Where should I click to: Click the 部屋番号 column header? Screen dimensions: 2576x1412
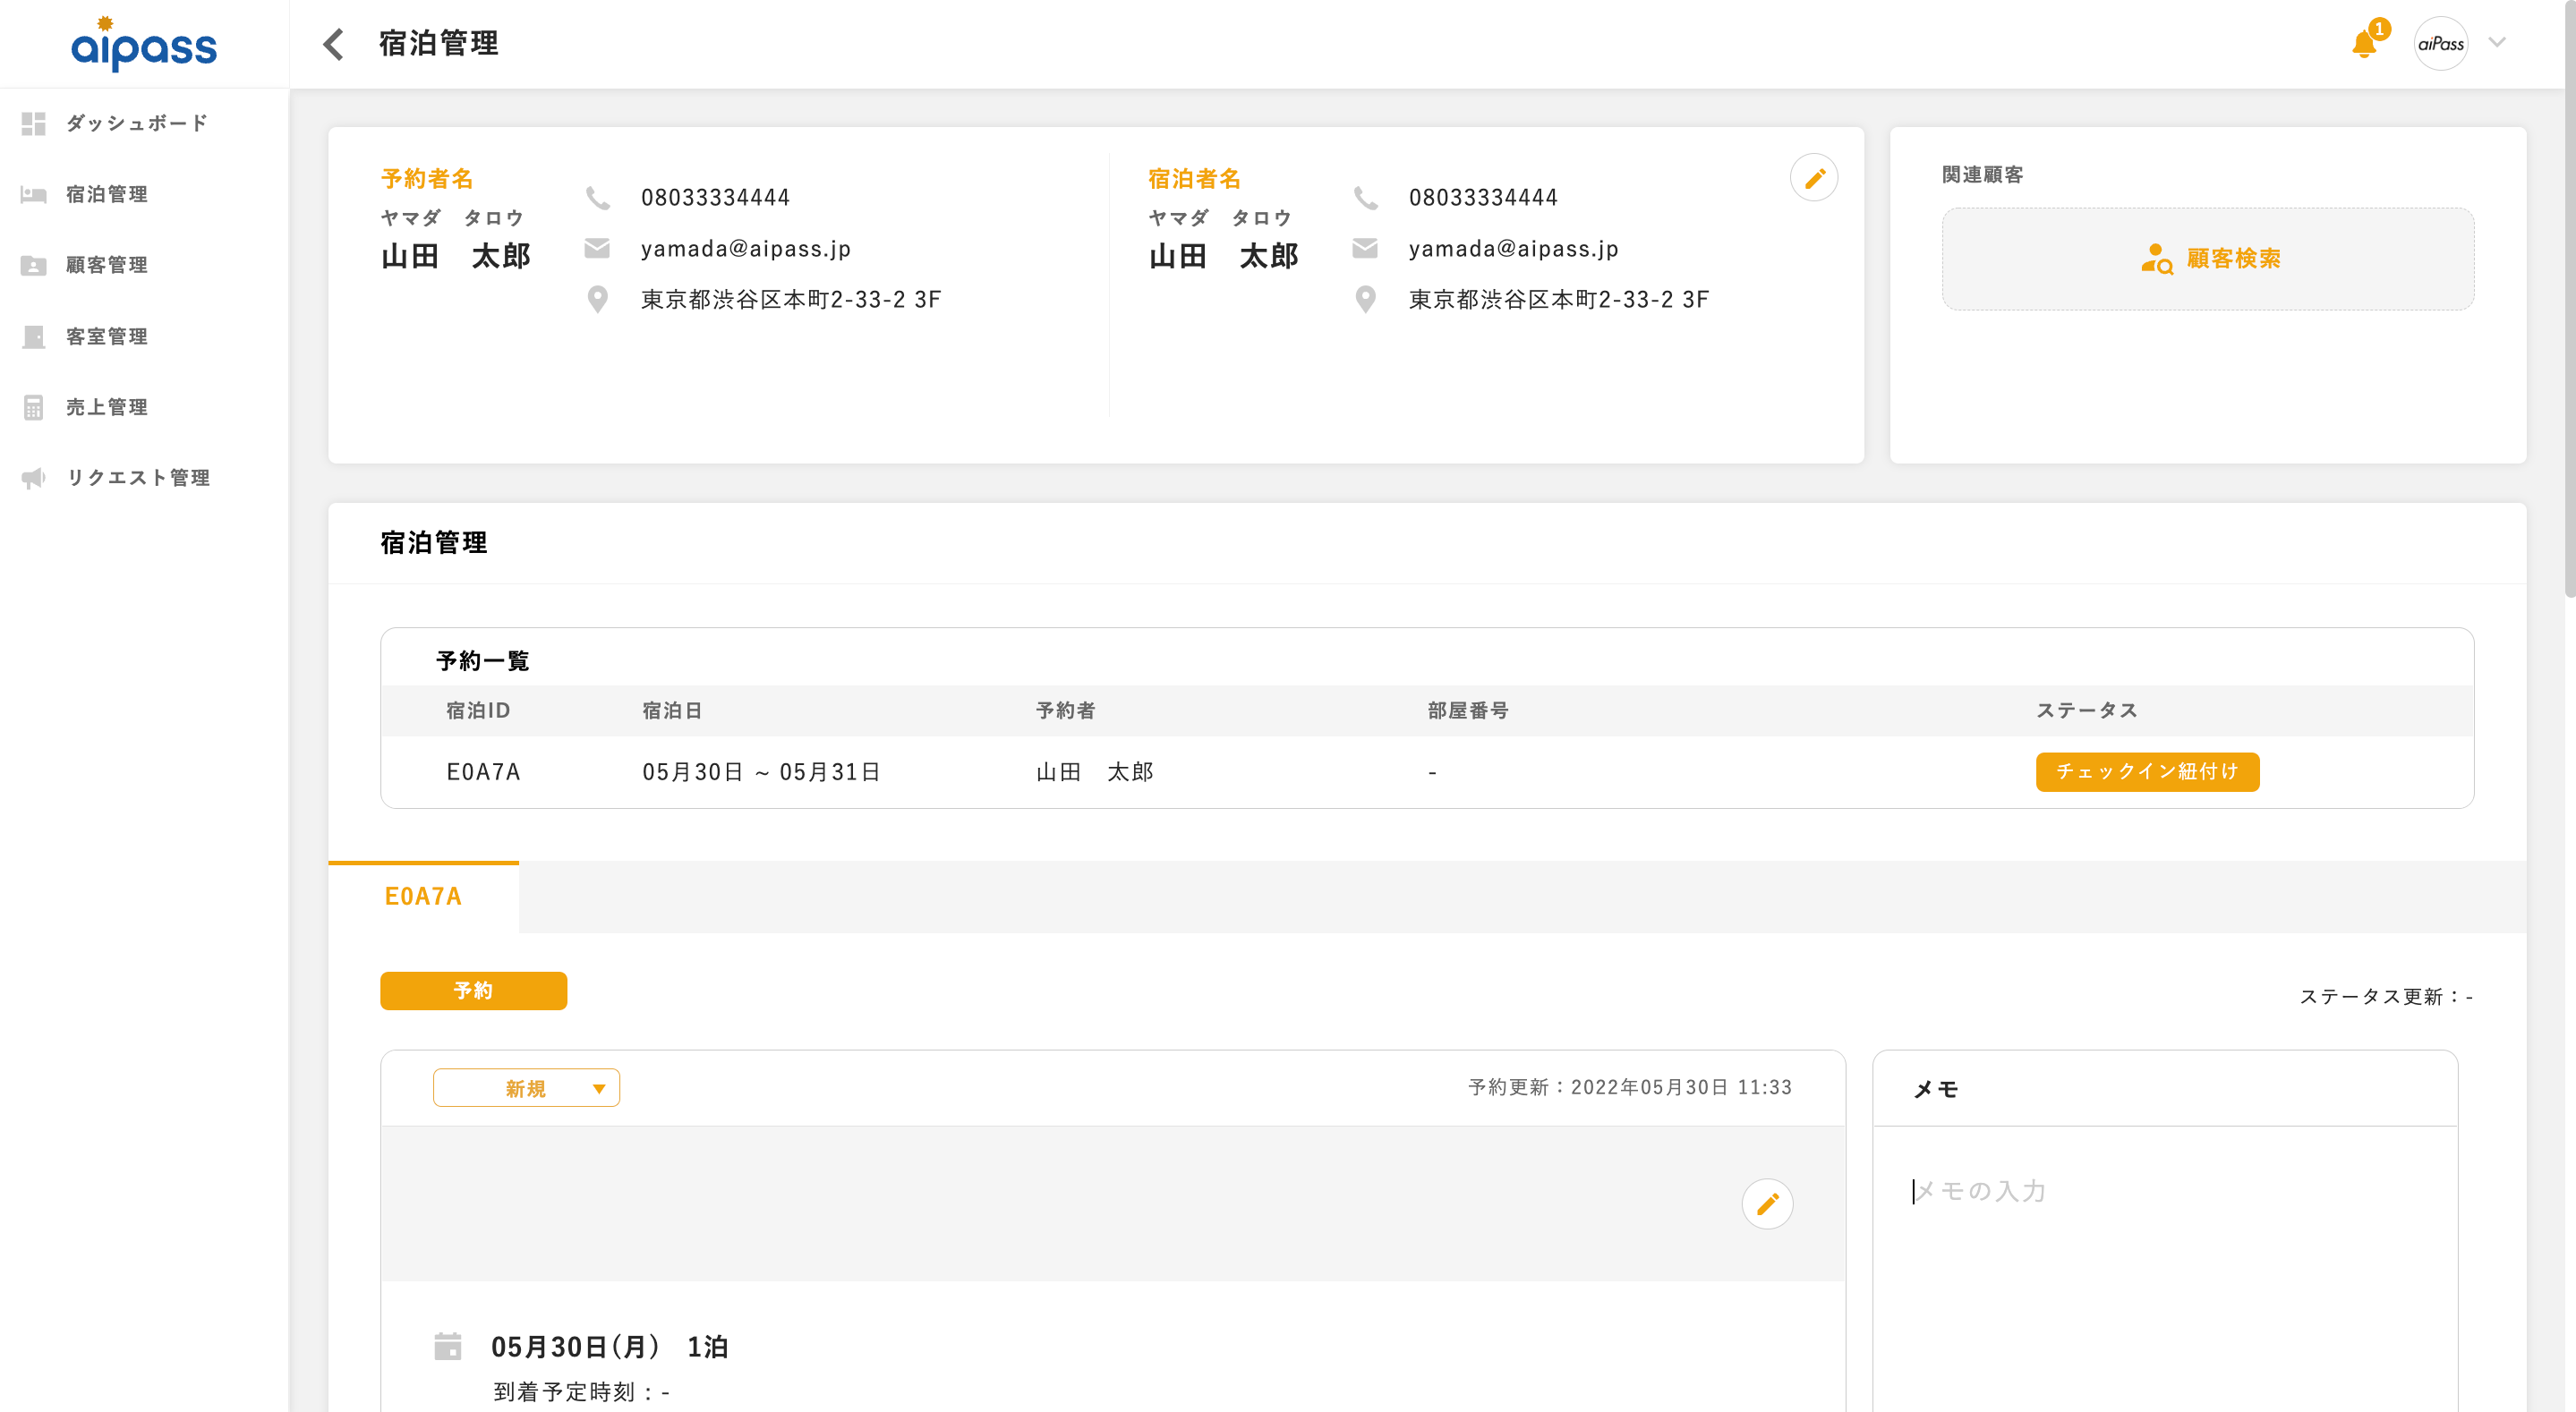(1467, 710)
